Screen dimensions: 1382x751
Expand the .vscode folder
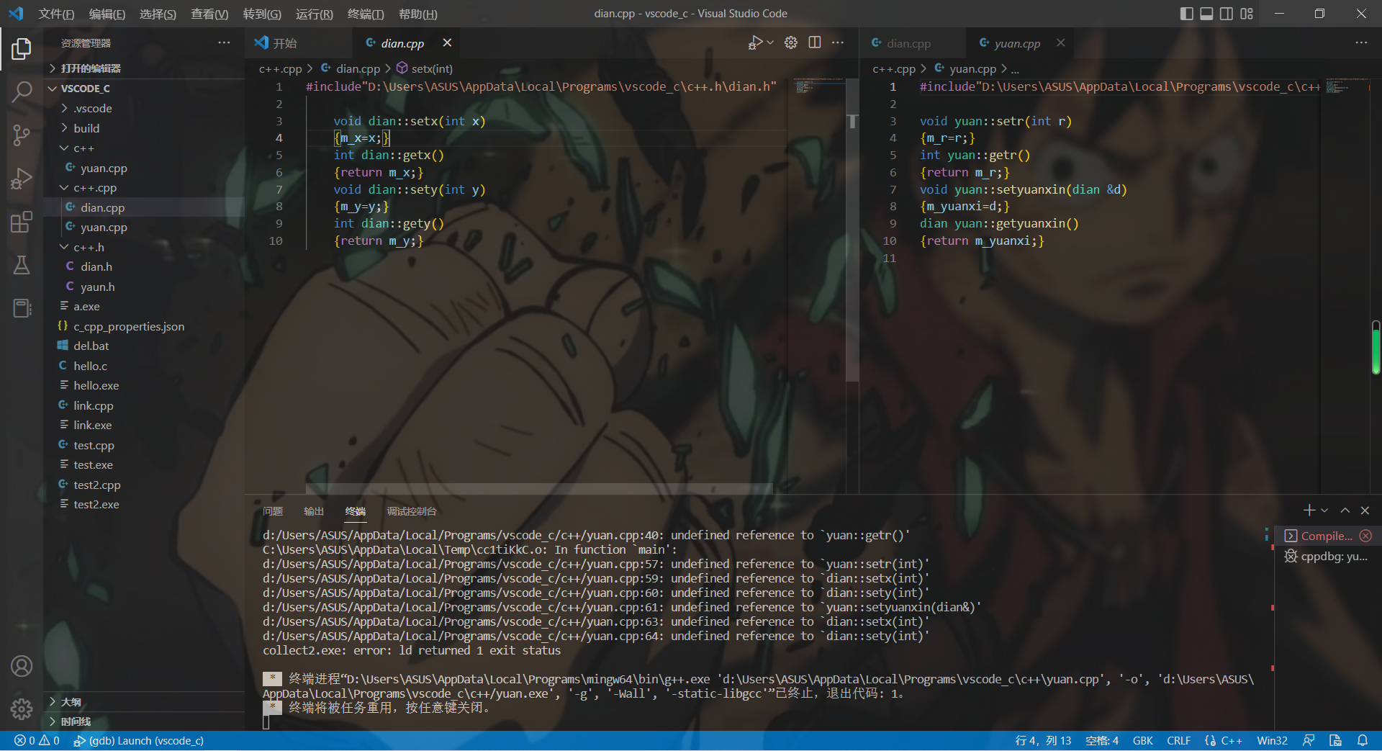144,108
